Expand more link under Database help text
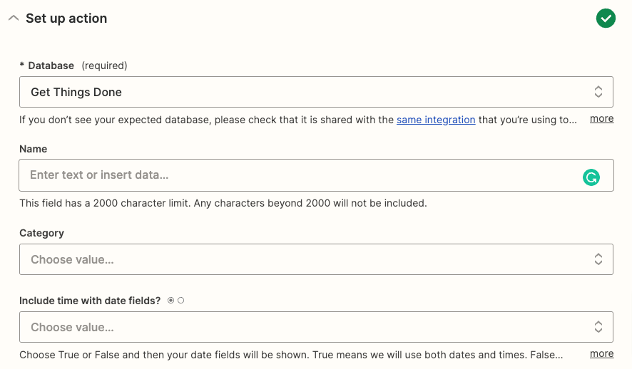The image size is (632, 369). tap(602, 119)
